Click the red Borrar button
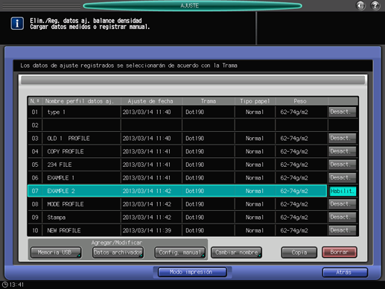This screenshot has width=385, height=289. 340,253
